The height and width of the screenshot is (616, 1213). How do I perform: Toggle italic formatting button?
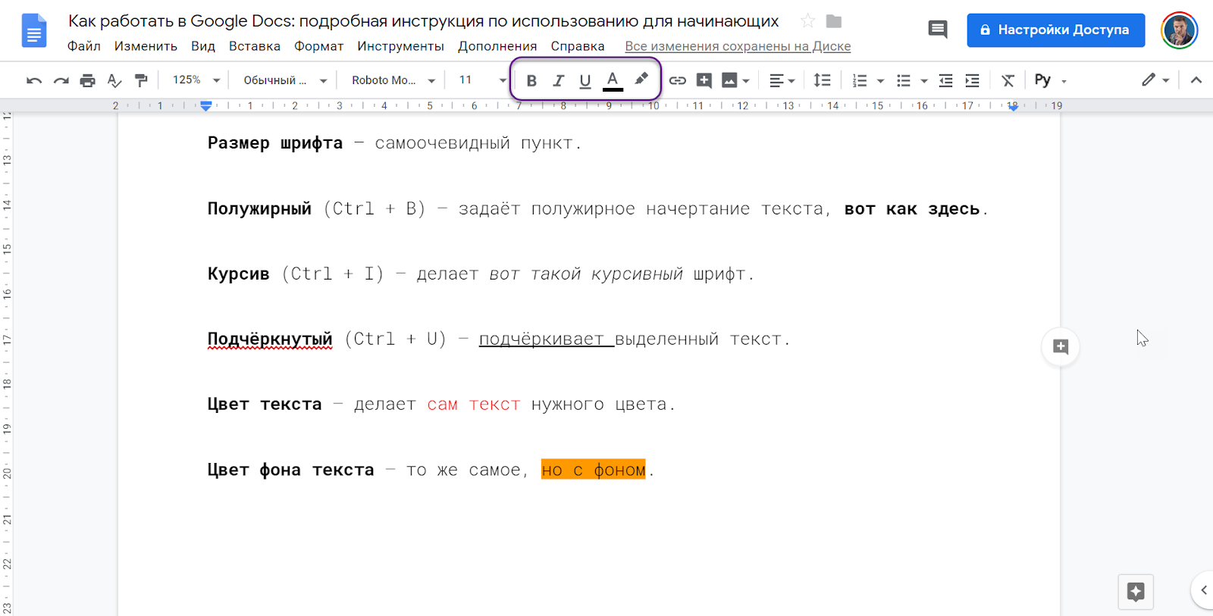(559, 80)
